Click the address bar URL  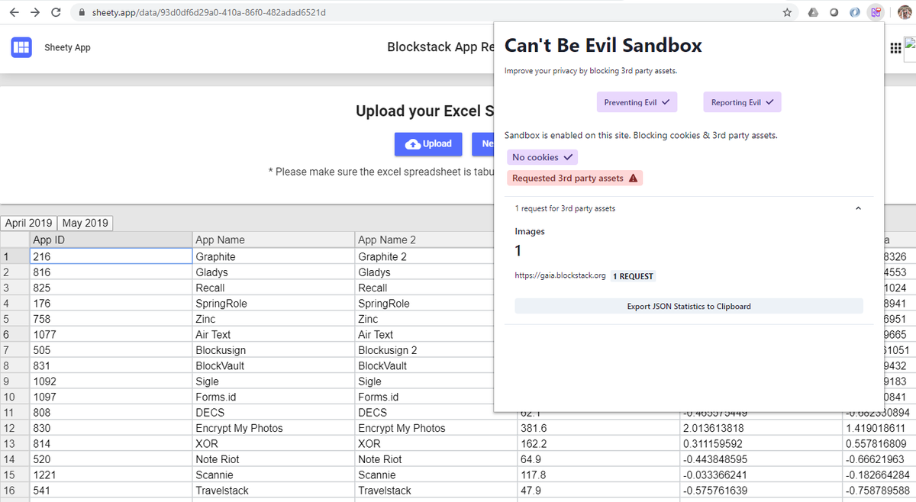coord(208,13)
